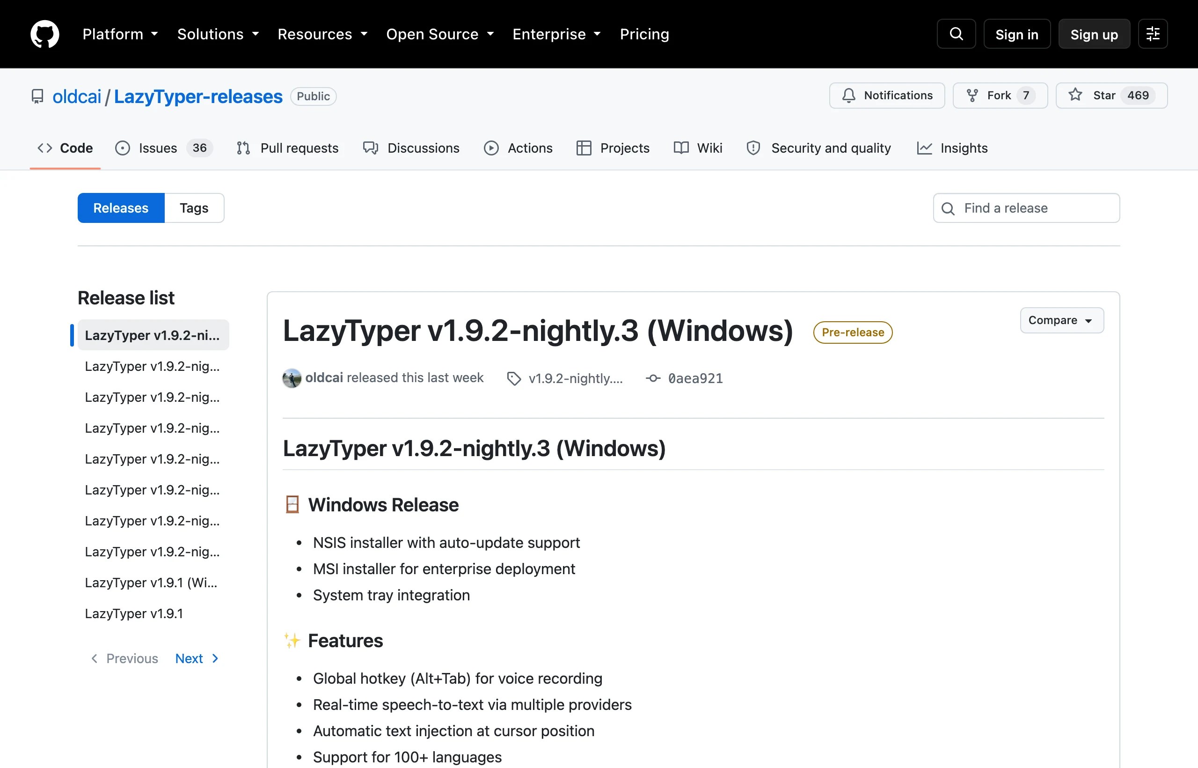Image resolution: width=1198 pixels, height=768 pixels.
Task: Click the disabled Previous pagination link
Action: 124,658
